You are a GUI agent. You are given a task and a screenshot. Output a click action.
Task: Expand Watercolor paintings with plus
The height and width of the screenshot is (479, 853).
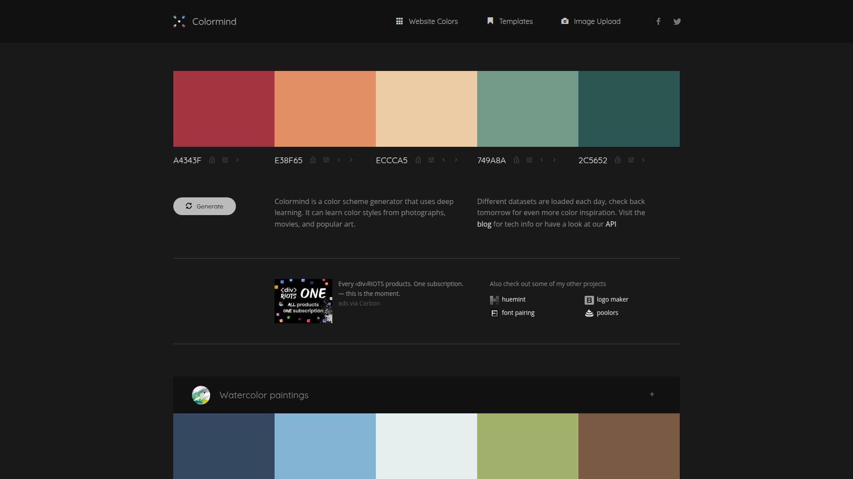[x=652, y=394]
